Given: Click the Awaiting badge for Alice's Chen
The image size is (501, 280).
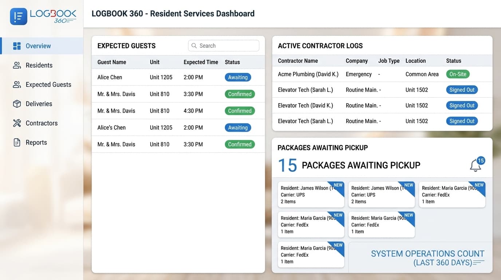Looking at the screenshot, I should tap(238, 128).
